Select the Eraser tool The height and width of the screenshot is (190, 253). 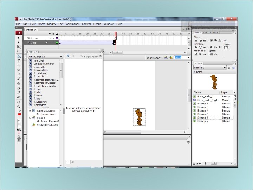tap(19, 97)
